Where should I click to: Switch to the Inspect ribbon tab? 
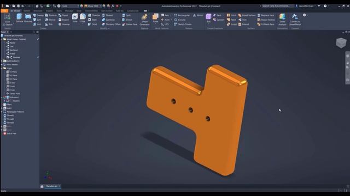49,11
